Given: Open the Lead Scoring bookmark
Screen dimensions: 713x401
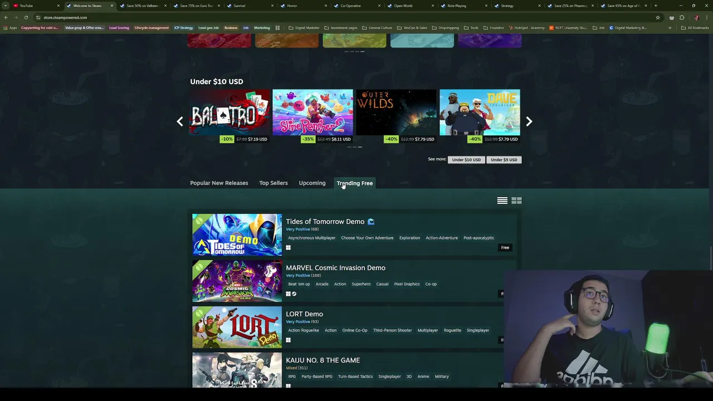Looking at the screenshot, I should pos(119,28).
